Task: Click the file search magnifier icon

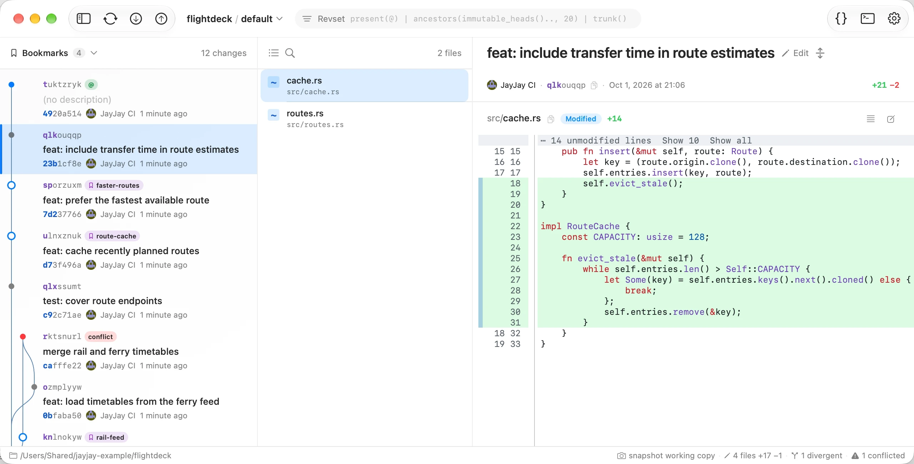Action: pos(290,53)
